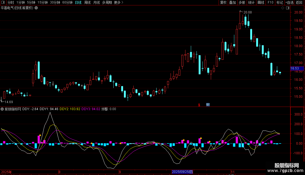
Task: Click the 复权 adjustment button
Action: click(x=223, y=2)
